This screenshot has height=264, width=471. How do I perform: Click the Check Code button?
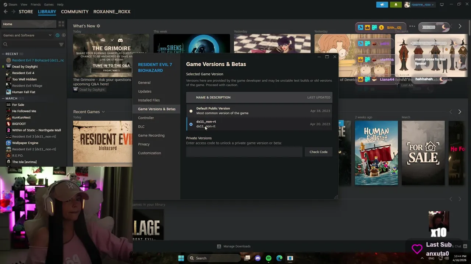(x=318, y=152)
